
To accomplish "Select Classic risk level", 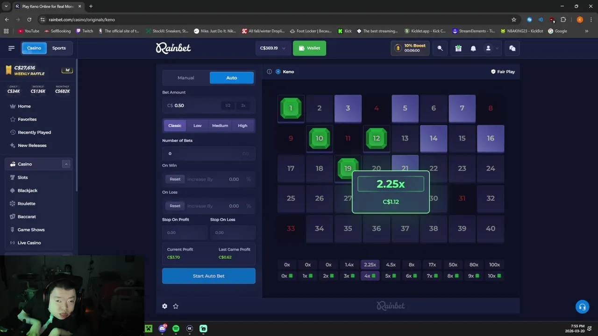I will pos(175,126).
